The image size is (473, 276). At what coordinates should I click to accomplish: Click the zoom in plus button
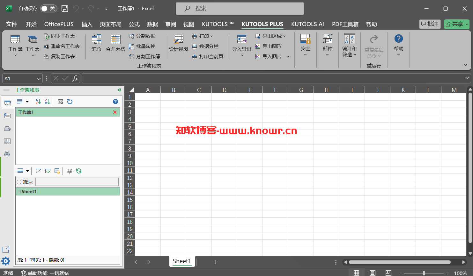click(447, 273)
